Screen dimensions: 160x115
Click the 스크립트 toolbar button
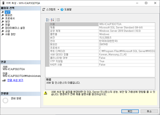click(49, 10)
